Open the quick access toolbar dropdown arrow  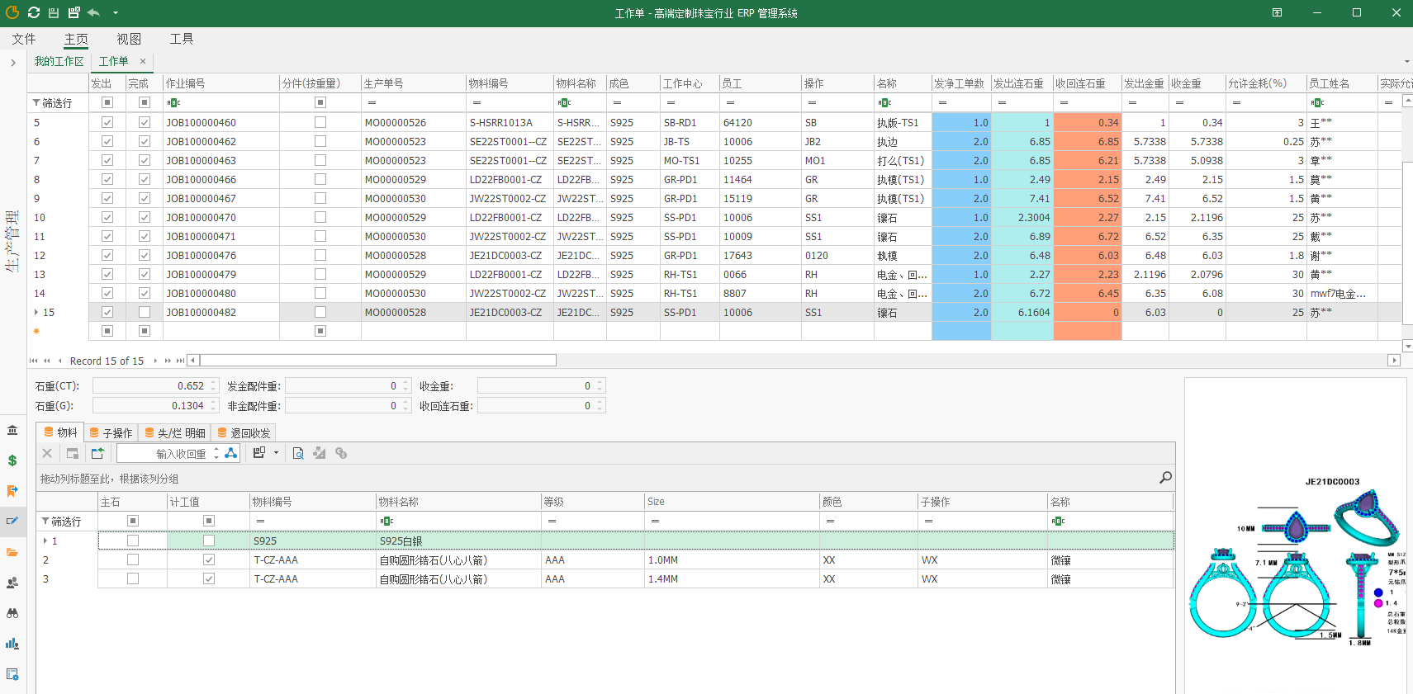[115, 12]
